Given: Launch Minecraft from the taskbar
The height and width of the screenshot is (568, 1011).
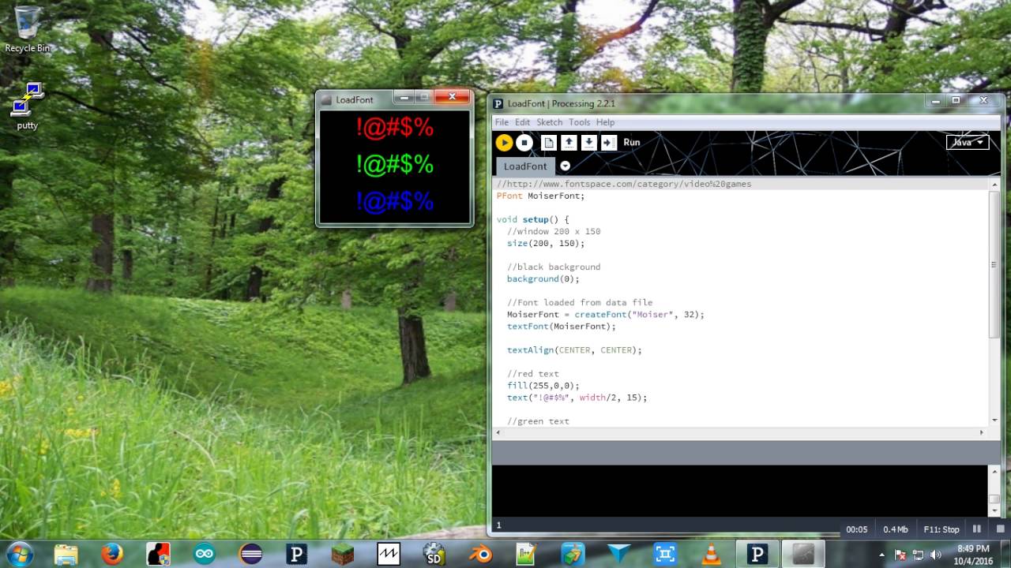Looking at the screenshot, I should pyautogui.click(x=343, y=554).
